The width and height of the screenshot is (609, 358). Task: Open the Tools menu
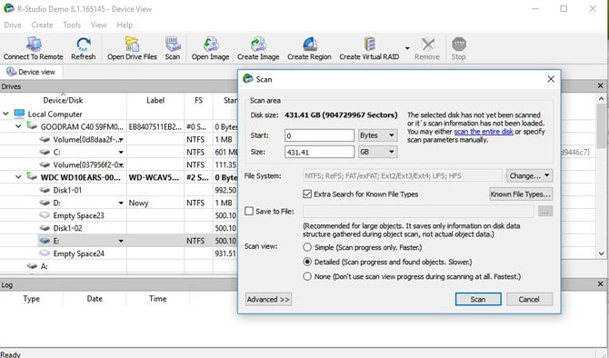72,25
